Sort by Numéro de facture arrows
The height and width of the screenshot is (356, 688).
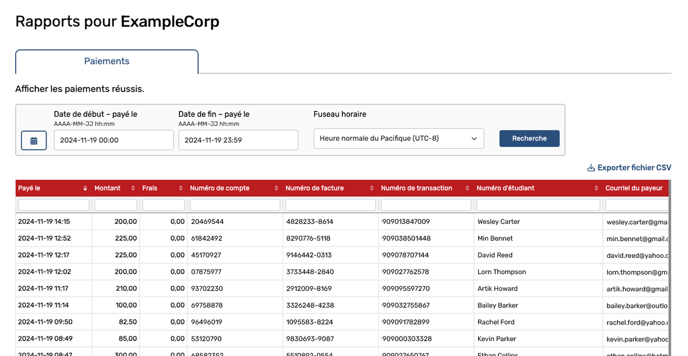click(x=372, y=188)
